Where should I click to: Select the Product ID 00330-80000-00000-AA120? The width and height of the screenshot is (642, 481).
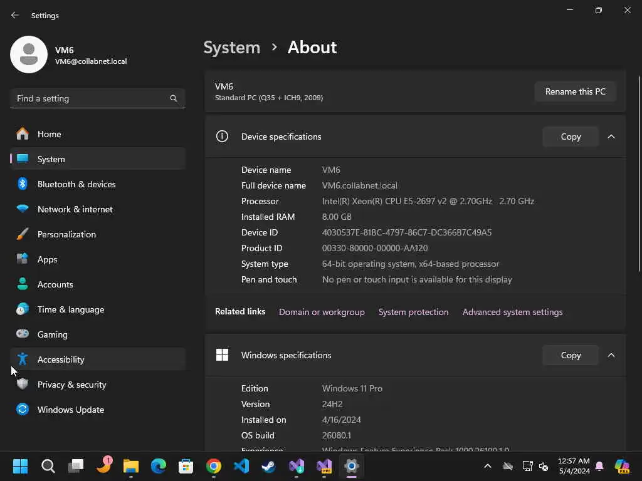[x=375, y=248]
